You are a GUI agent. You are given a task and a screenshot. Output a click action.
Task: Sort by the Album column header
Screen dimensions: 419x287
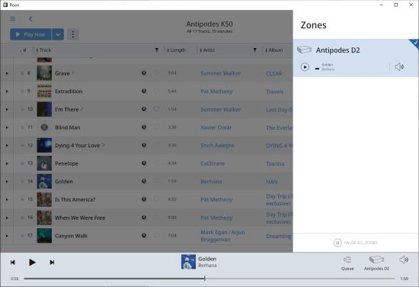click(x=274, y=50)
